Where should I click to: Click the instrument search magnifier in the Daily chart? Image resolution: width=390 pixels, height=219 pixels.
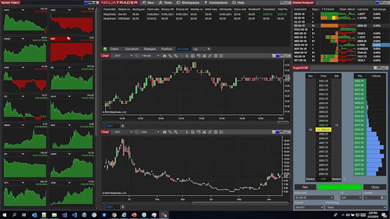tap(136, 132)
